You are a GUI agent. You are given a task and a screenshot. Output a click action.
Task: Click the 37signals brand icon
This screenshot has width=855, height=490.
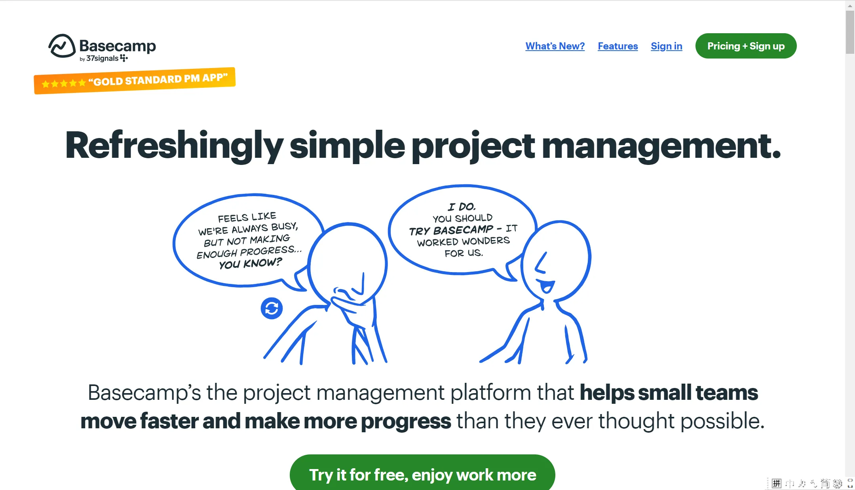(125, 59)
